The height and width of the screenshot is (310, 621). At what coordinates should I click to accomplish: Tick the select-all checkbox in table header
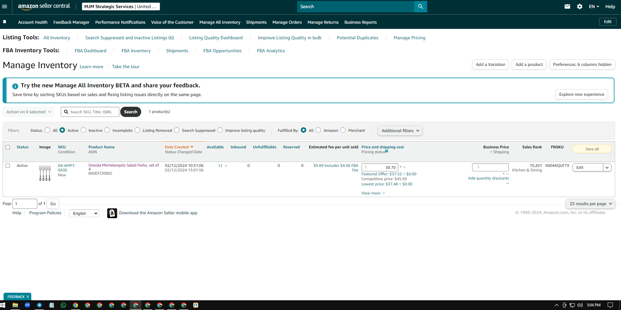[x=8, y=147]
